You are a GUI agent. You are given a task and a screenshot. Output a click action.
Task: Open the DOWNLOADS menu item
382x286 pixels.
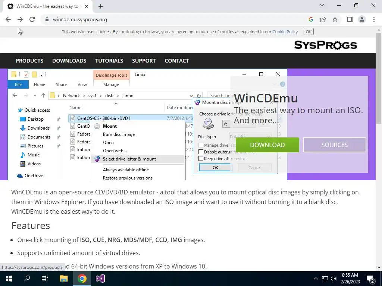(69, 61)
